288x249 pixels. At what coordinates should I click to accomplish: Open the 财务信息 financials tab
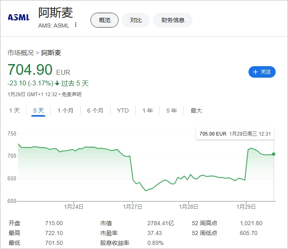tap(173, 20)
